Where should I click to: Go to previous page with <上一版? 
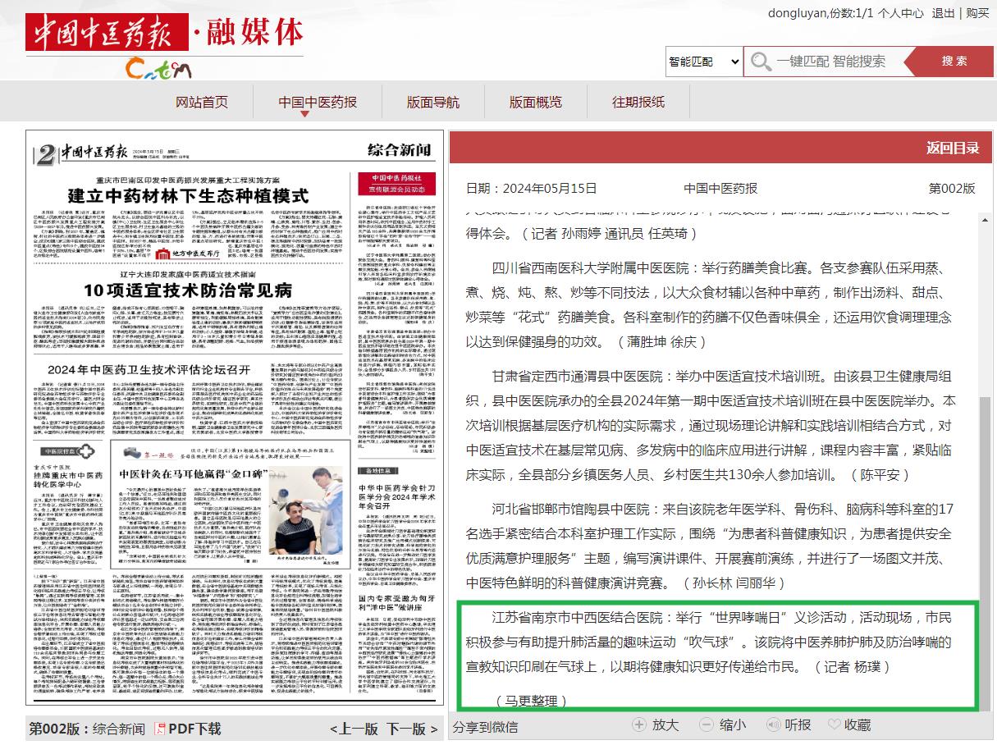(354, 729)
